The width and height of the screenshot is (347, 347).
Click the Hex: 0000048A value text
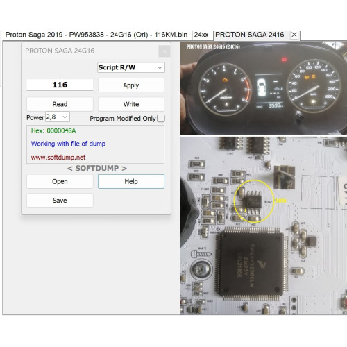[x=53, y=130]
